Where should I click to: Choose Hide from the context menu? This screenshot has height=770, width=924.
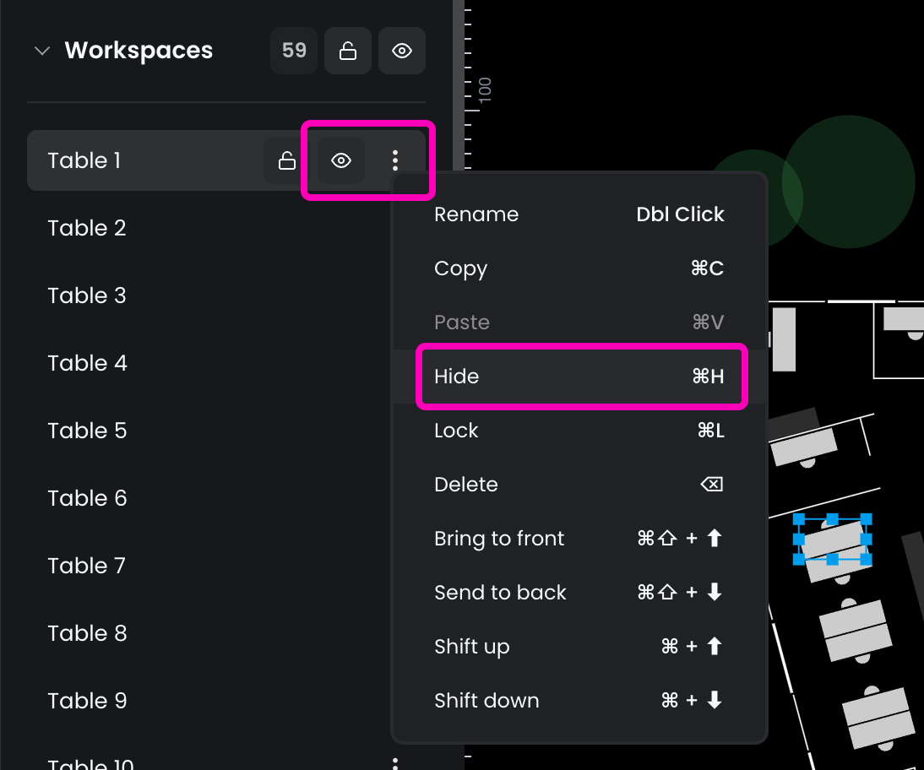tap(579, 377)
